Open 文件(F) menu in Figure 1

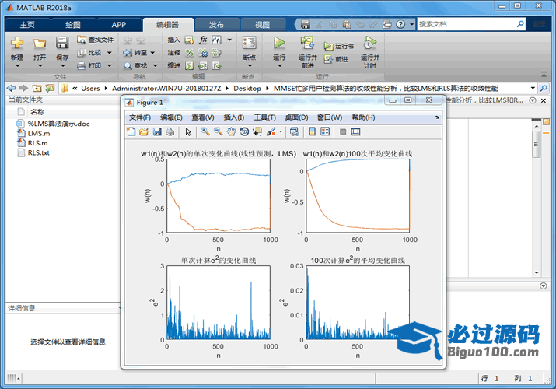coord(140,117)
